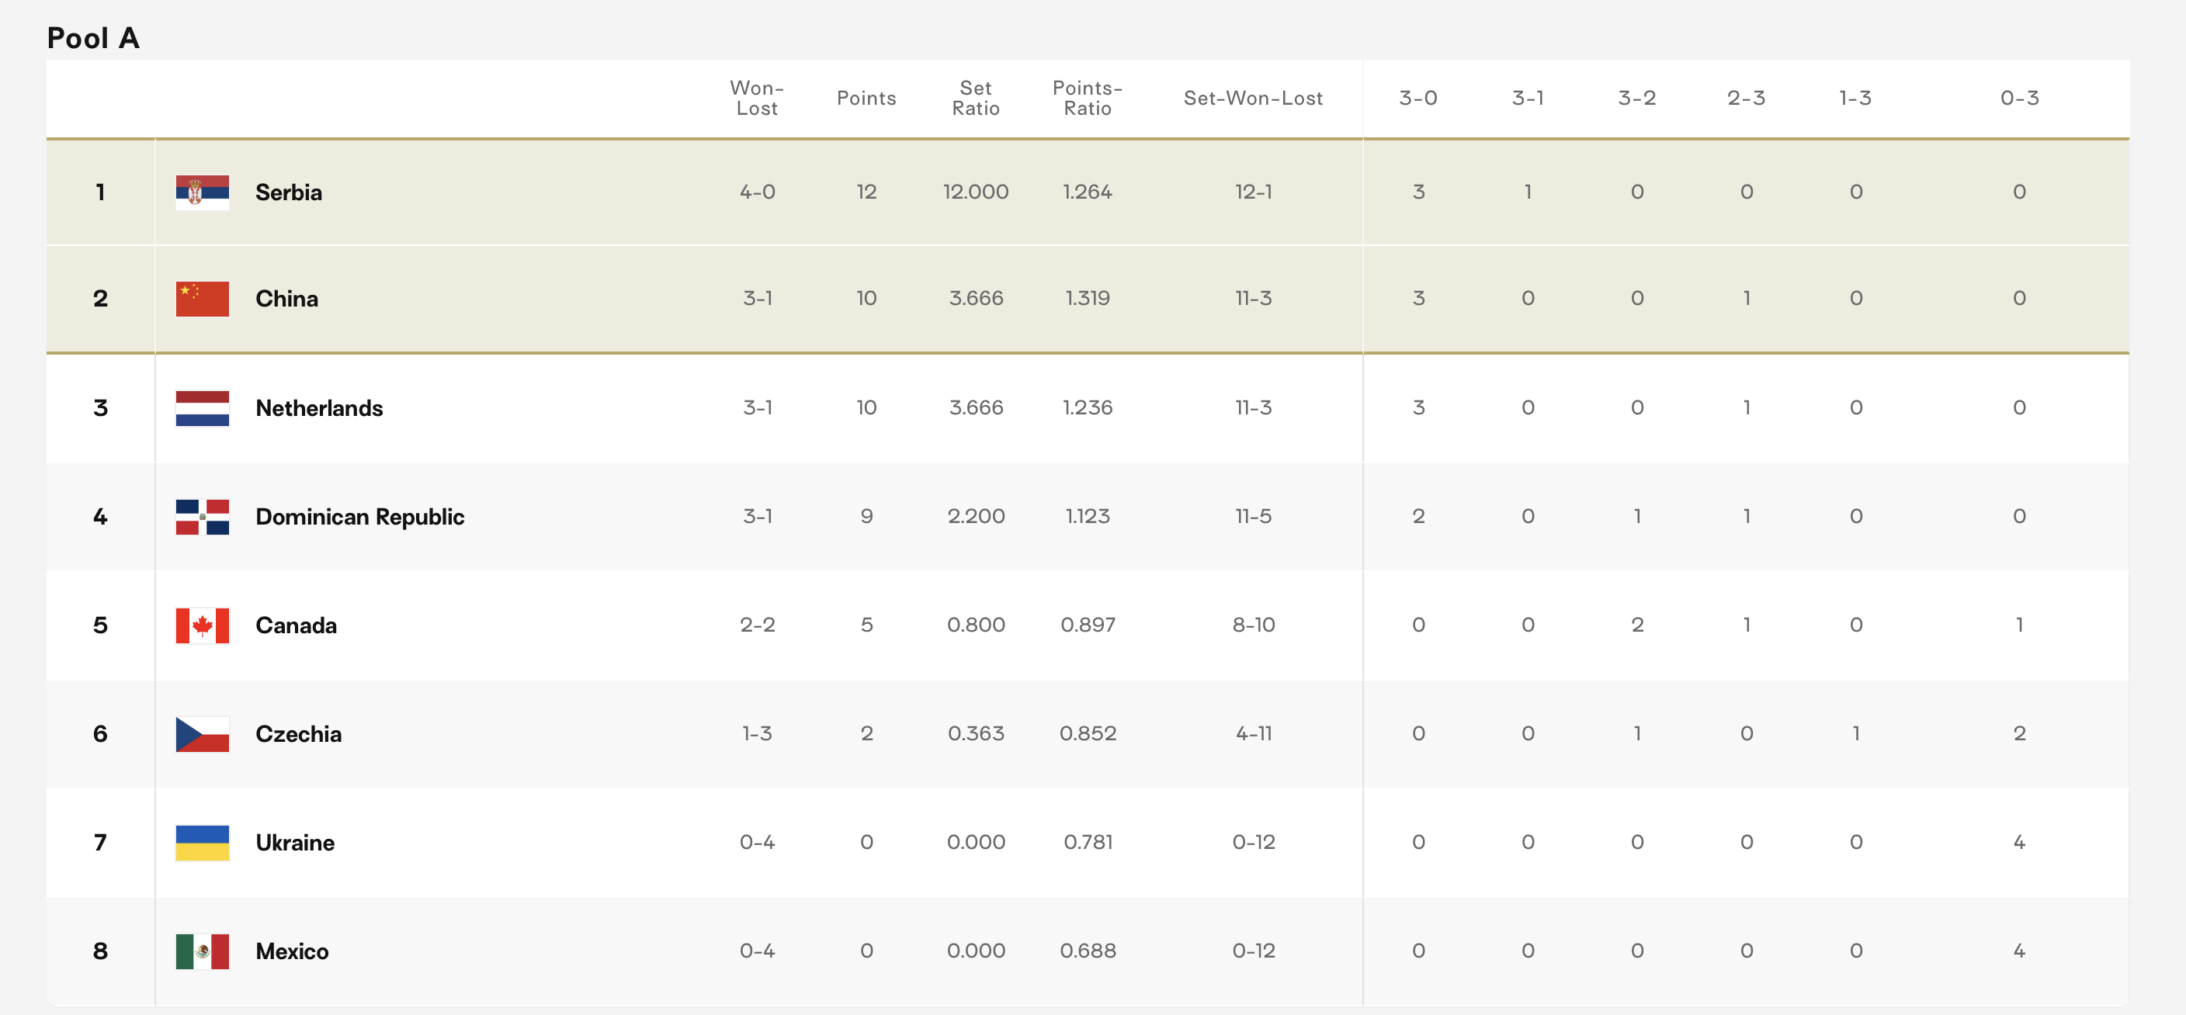Click the Serbia flag icon
This screenshot has width=2186, height=1015.
(202, 192)
